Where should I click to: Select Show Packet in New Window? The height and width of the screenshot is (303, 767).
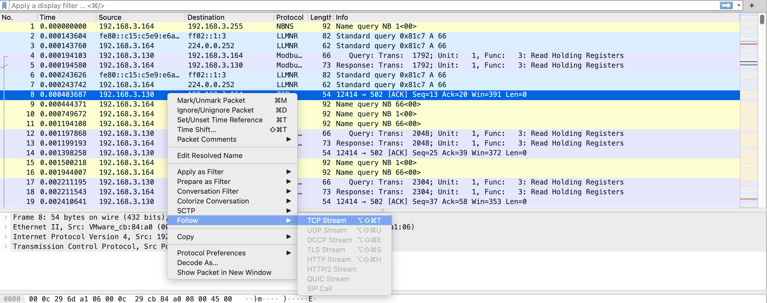[224, 272]
